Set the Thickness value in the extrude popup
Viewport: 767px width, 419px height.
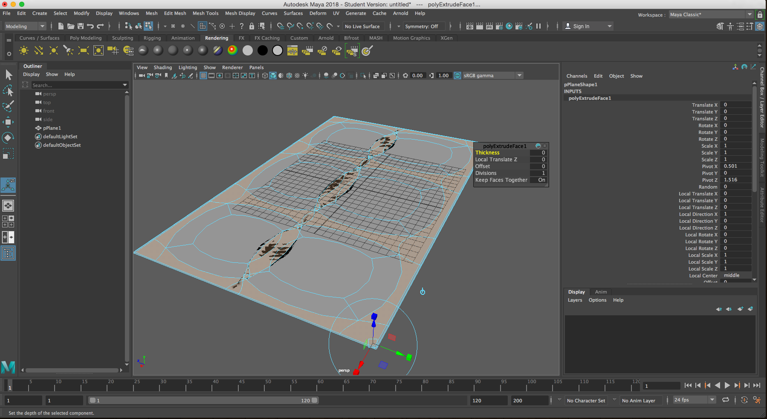[539, 152]
